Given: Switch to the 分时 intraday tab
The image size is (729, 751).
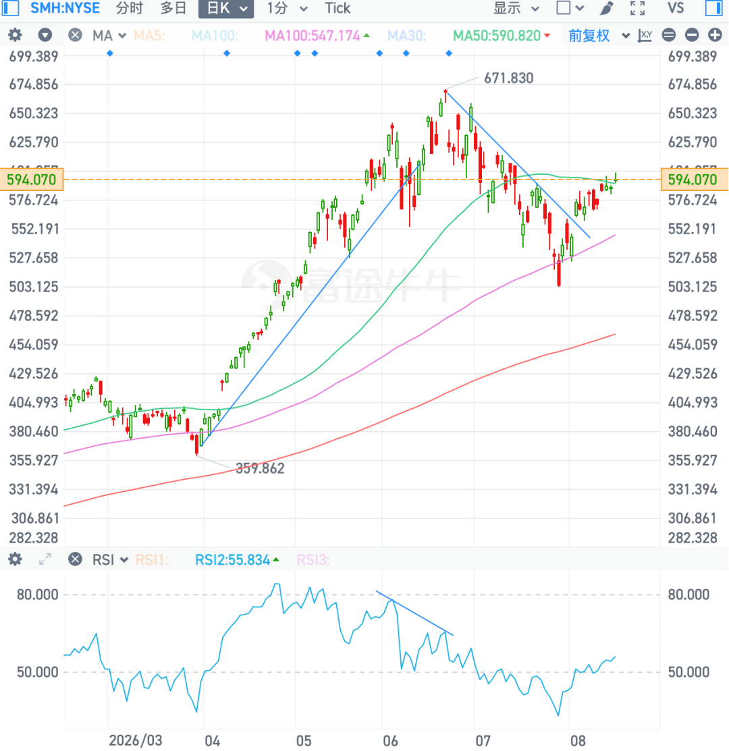Looking at the screenshot, I should click(x=130, y=8).
